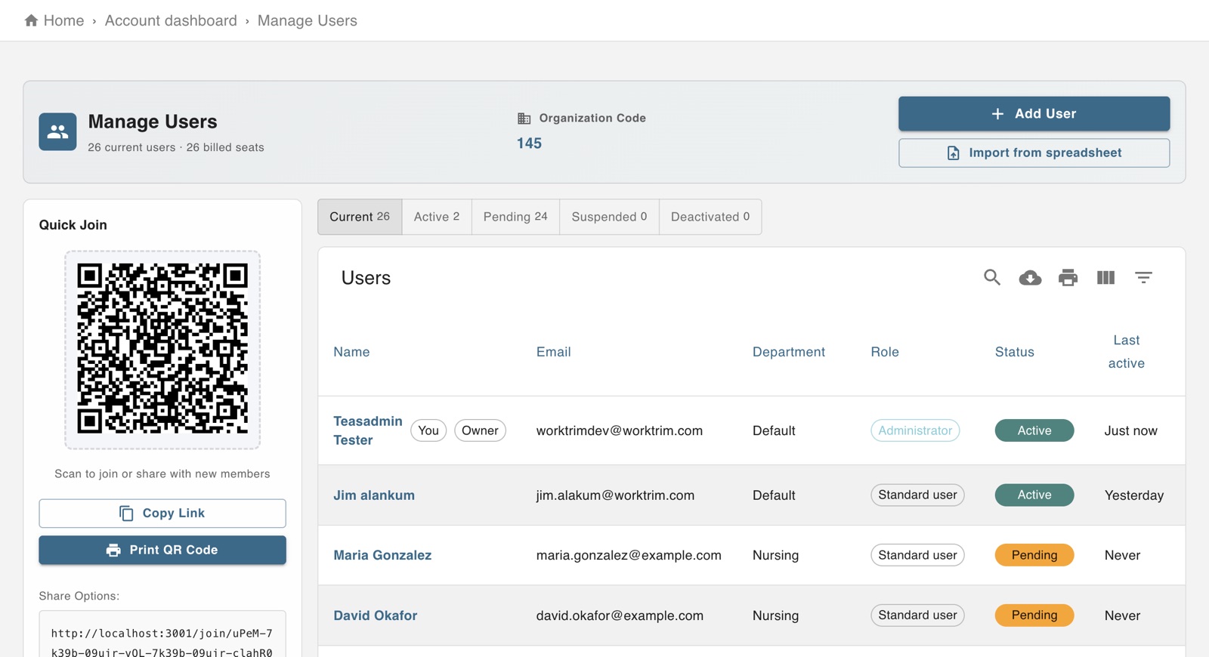Open the filter table icon

(1143, 278)
